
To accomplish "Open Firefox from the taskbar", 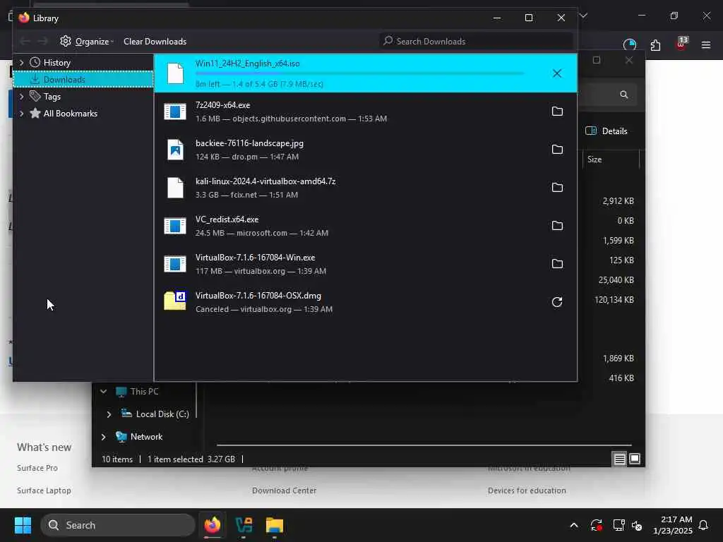I will click(212, 525).
